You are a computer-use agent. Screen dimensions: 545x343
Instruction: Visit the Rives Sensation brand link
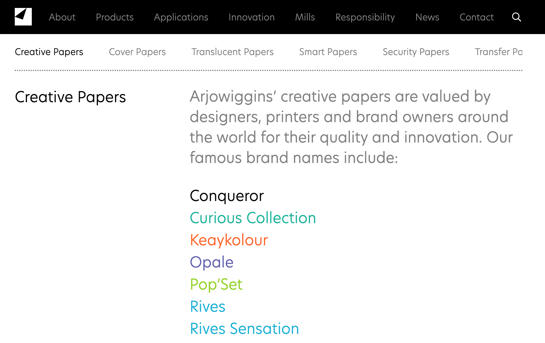click(x=244, y=329)
